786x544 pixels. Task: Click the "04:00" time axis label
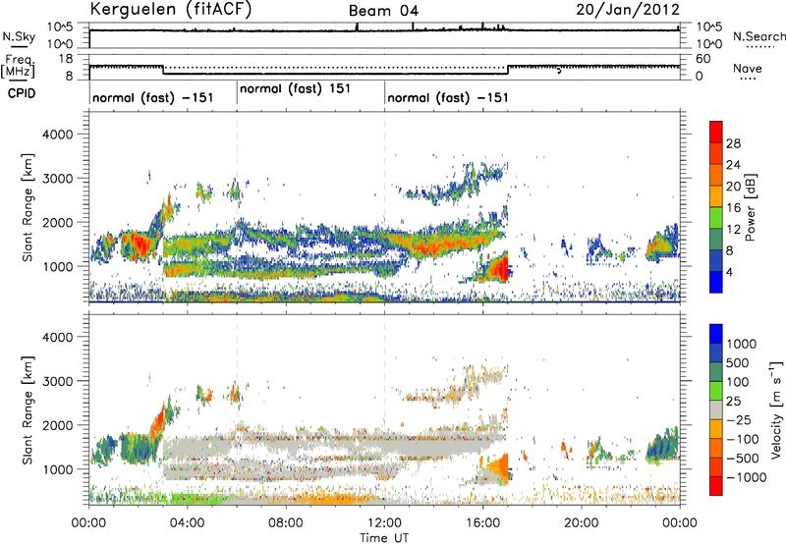[x=188, y=523]
